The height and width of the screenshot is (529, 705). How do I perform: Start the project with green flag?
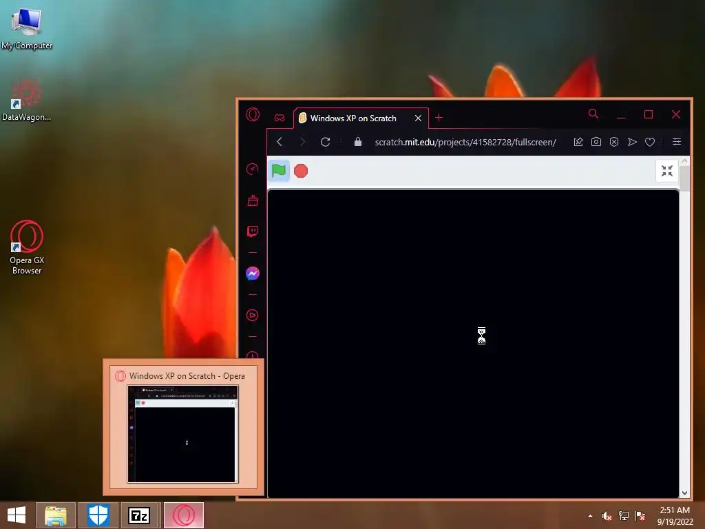tap(279, 171)
